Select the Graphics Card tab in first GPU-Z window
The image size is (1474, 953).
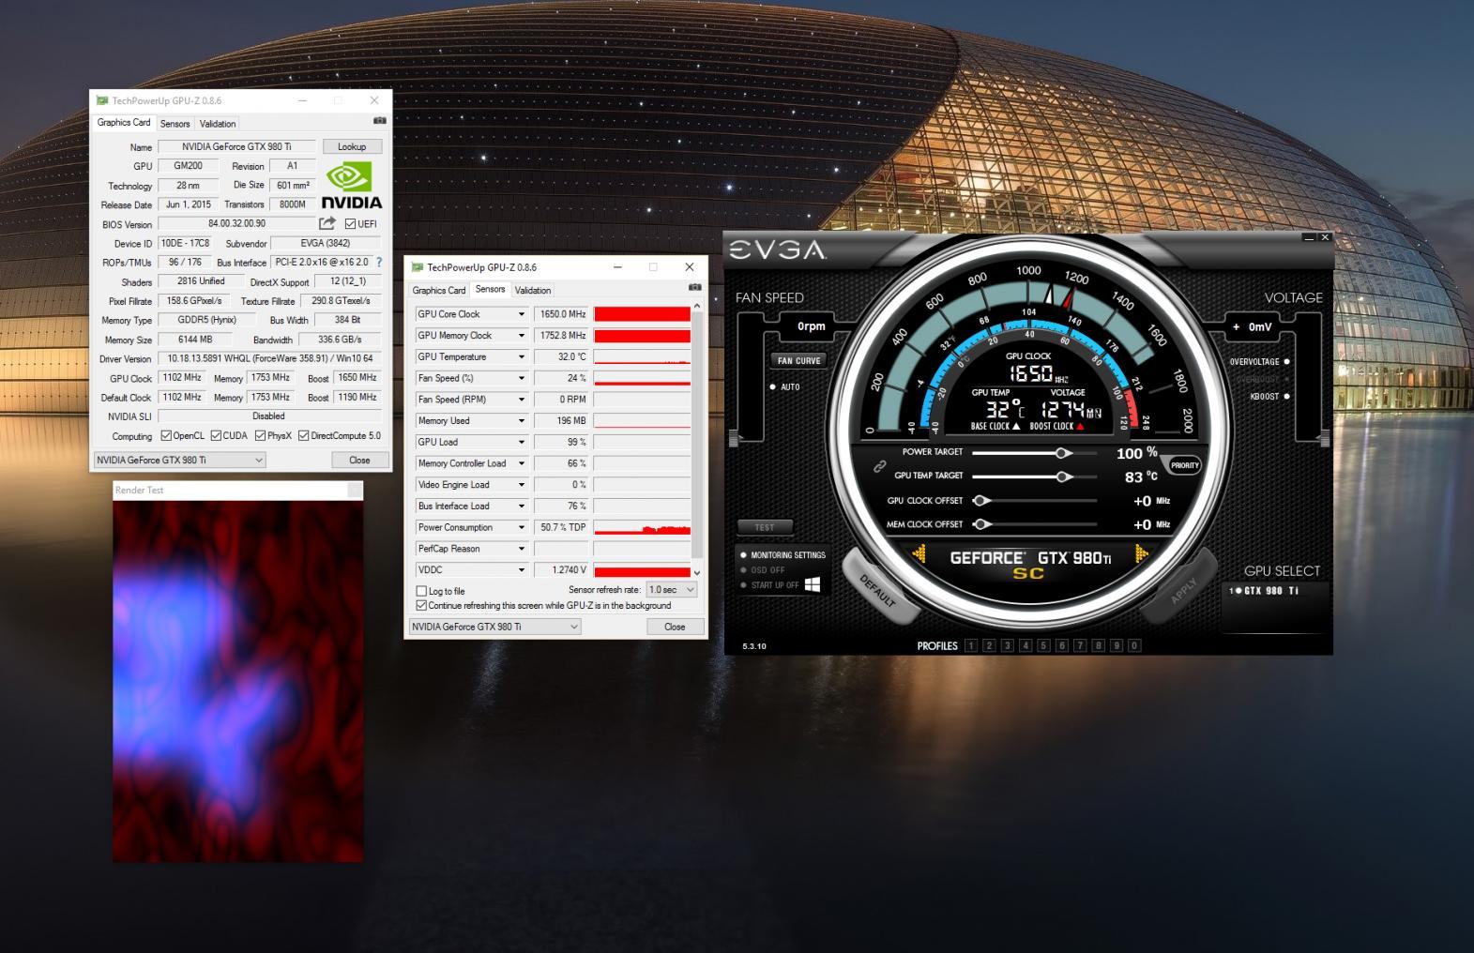click(124, 123)
